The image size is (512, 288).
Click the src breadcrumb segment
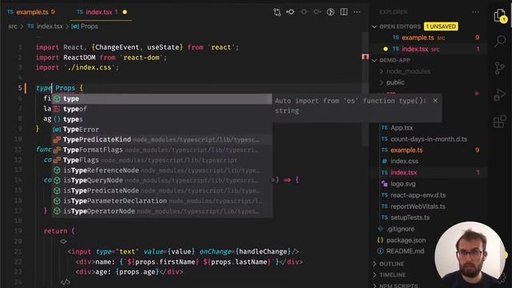pyautogui.click(x=13, y=26)
